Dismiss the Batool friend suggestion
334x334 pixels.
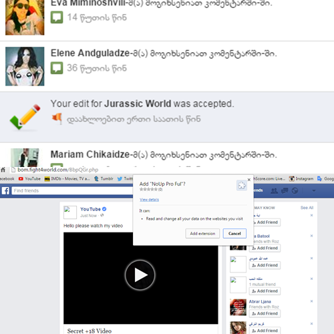311,236
